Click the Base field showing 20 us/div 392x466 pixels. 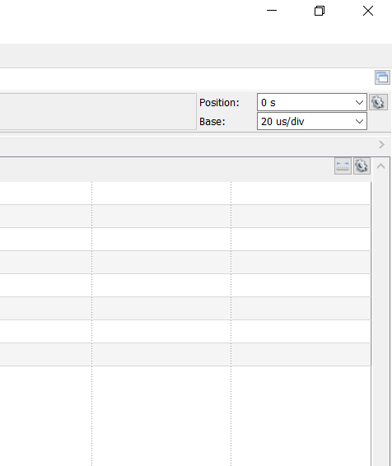[x=312, y=121]
